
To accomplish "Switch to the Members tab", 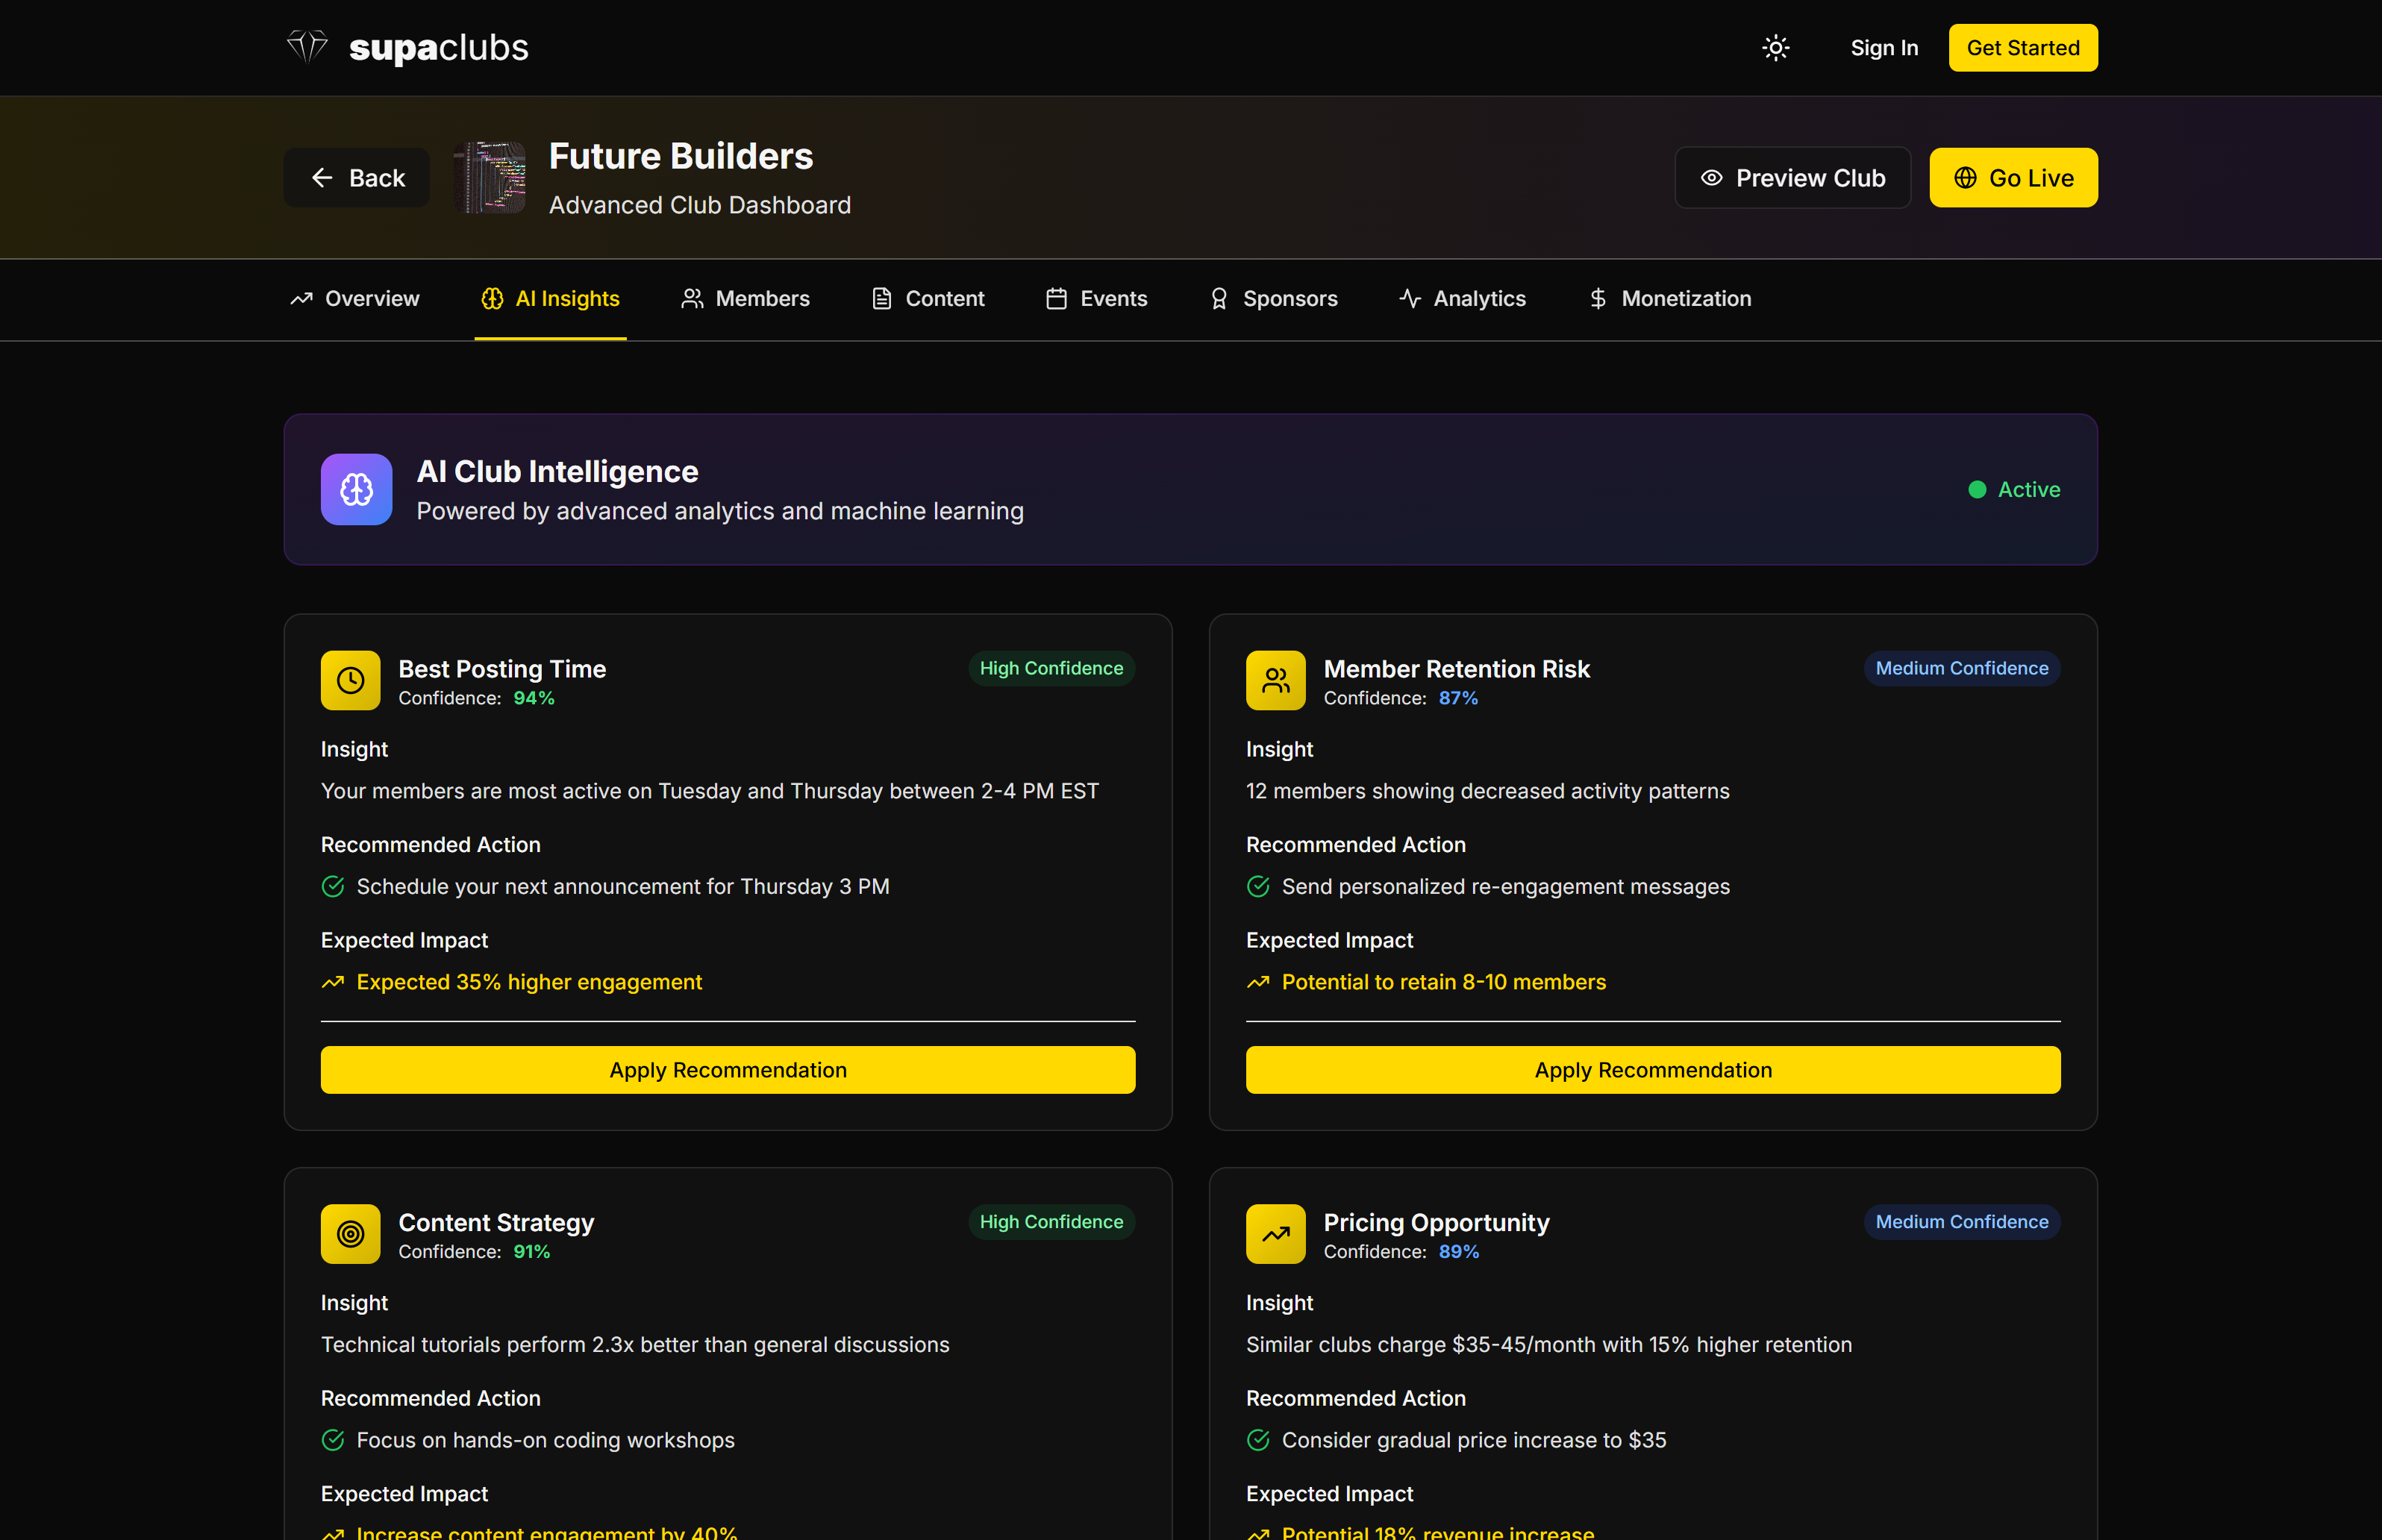I will click(745, 299).
